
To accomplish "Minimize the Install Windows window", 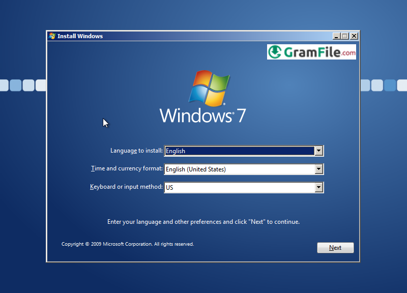I will pyautogui.click(x=337, y=36).
